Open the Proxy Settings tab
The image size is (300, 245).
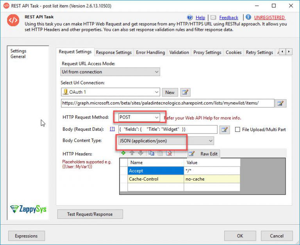[x=207, y=52]
